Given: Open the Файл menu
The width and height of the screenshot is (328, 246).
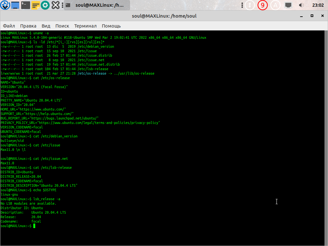Looking at the screenshot, I should [x=9, y=26].
